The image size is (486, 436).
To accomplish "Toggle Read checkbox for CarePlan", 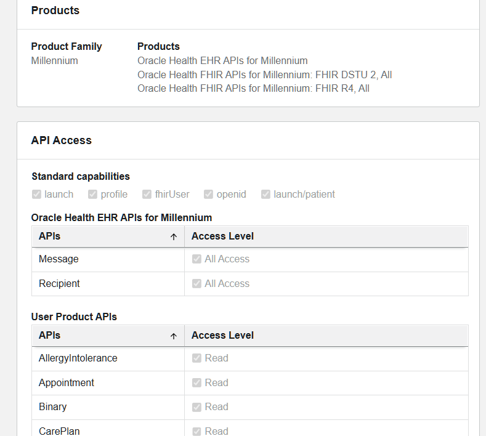I will tap(197, 431).
